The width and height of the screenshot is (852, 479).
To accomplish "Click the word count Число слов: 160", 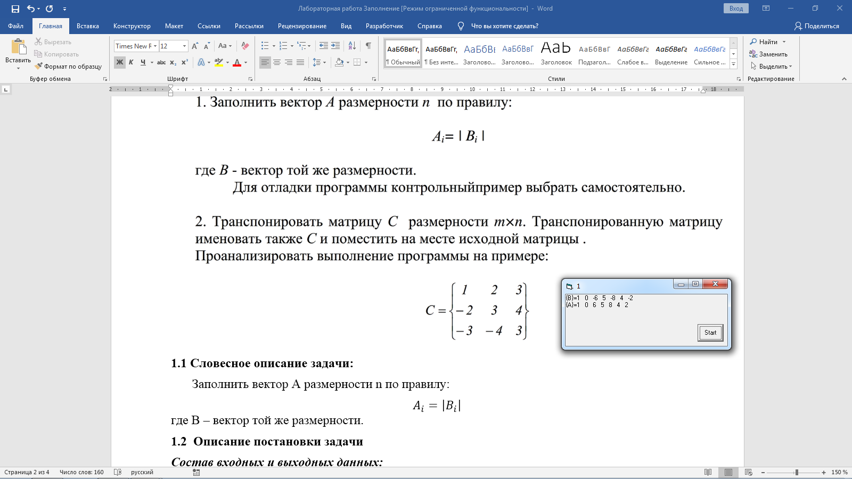I will tap(81, 472).
